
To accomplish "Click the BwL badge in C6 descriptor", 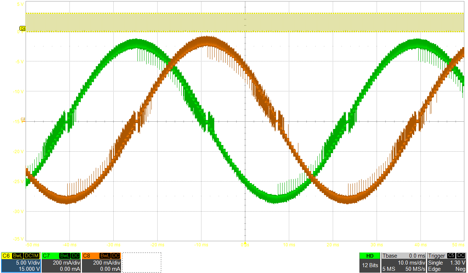I will click(x=18, y=256).
